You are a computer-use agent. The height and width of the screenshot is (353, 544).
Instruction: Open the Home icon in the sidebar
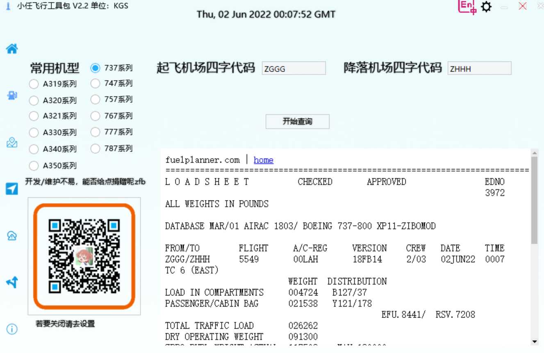coord(12,49)
